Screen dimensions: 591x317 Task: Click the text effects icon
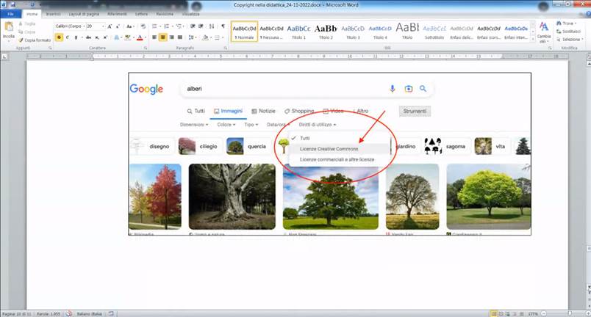(x=116, y=37)
